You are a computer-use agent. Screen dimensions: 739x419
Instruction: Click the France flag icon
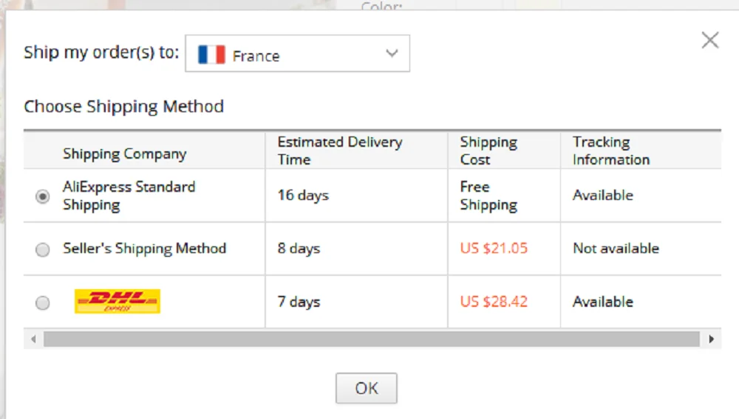pos(211,55)
